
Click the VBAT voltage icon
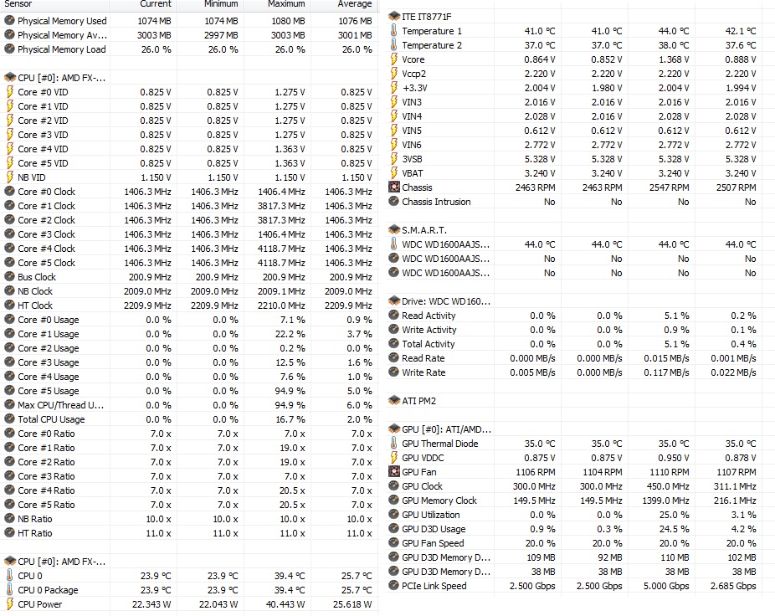pyautogui.click(x=394, y=173)
